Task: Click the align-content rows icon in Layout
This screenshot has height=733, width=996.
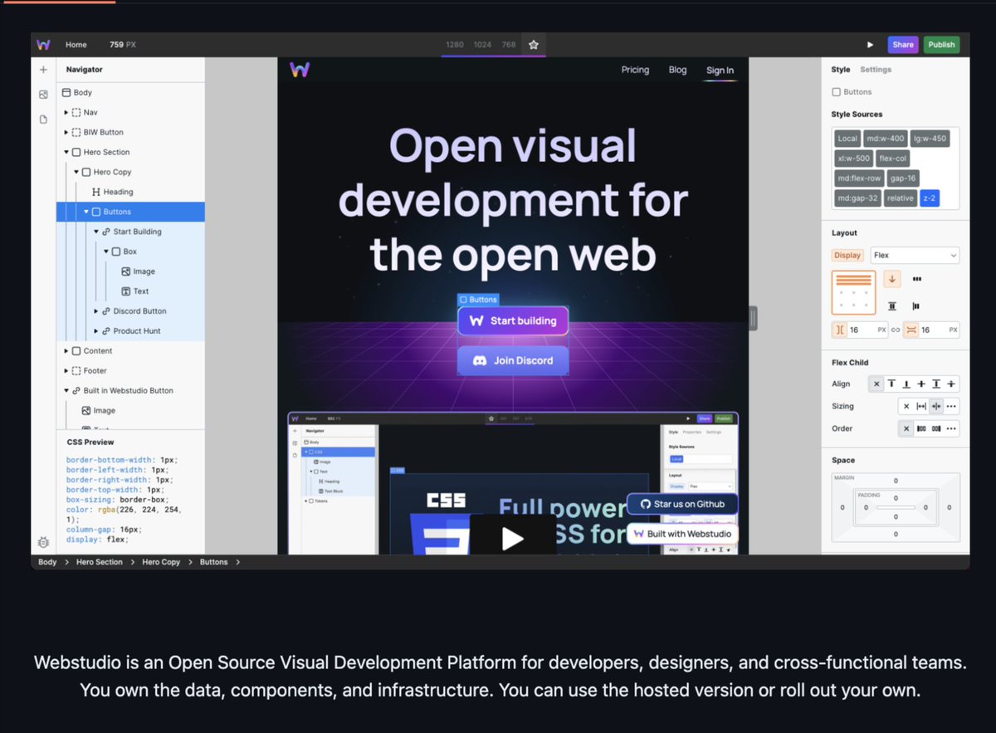Action: [892, 305]
